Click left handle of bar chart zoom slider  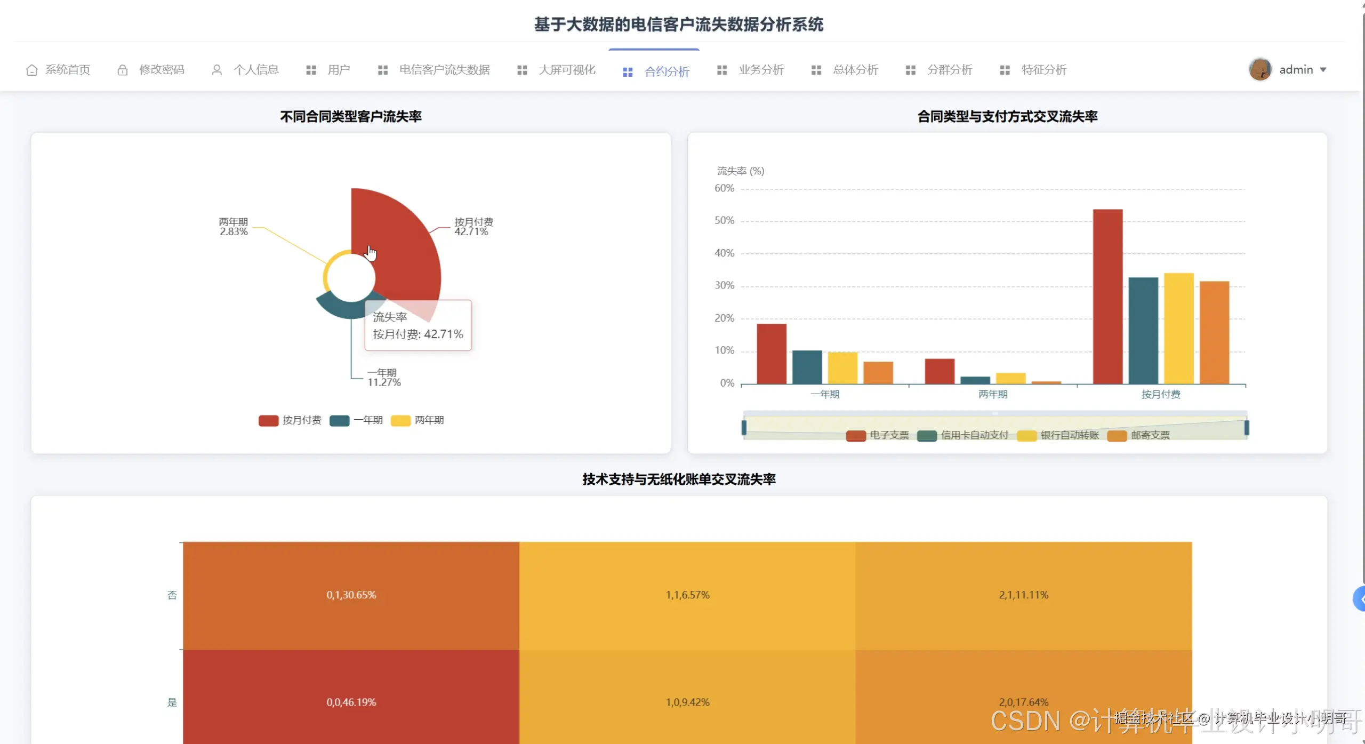click(x=744, y=427)
